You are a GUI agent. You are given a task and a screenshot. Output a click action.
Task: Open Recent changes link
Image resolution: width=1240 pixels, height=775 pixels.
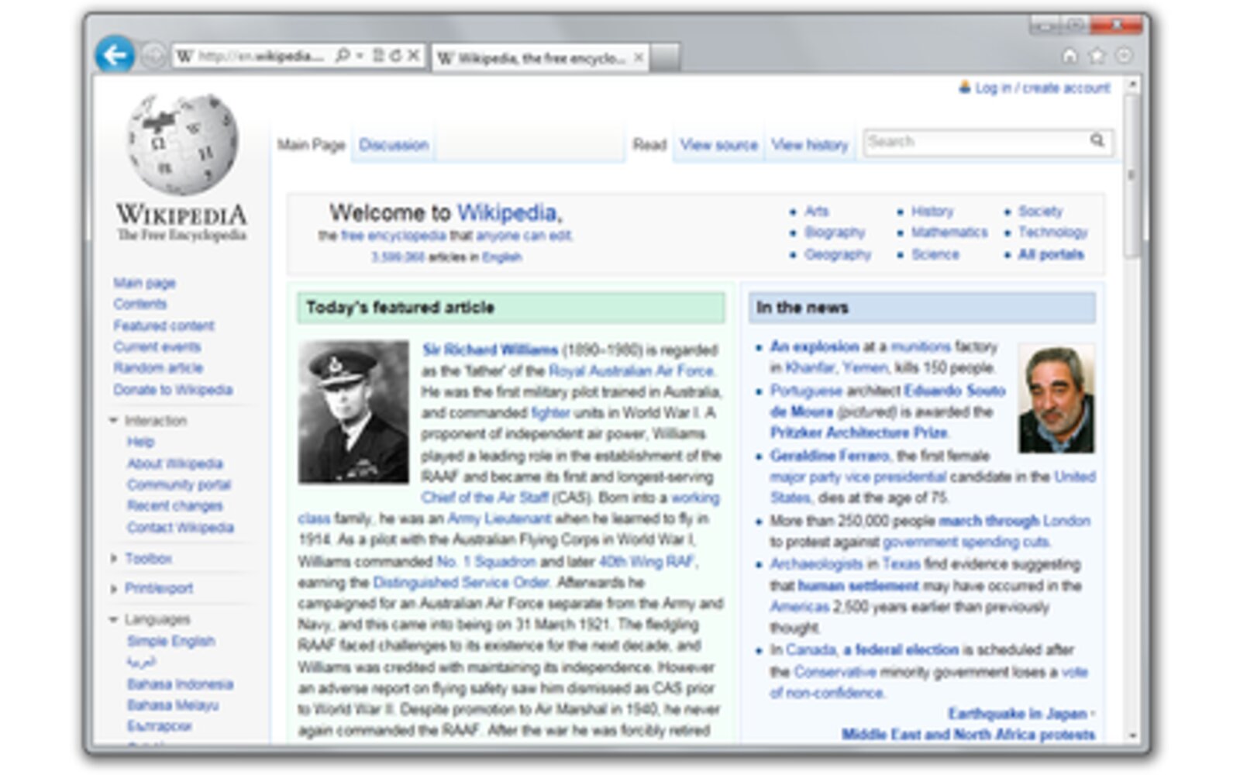(x=175, y=505)
